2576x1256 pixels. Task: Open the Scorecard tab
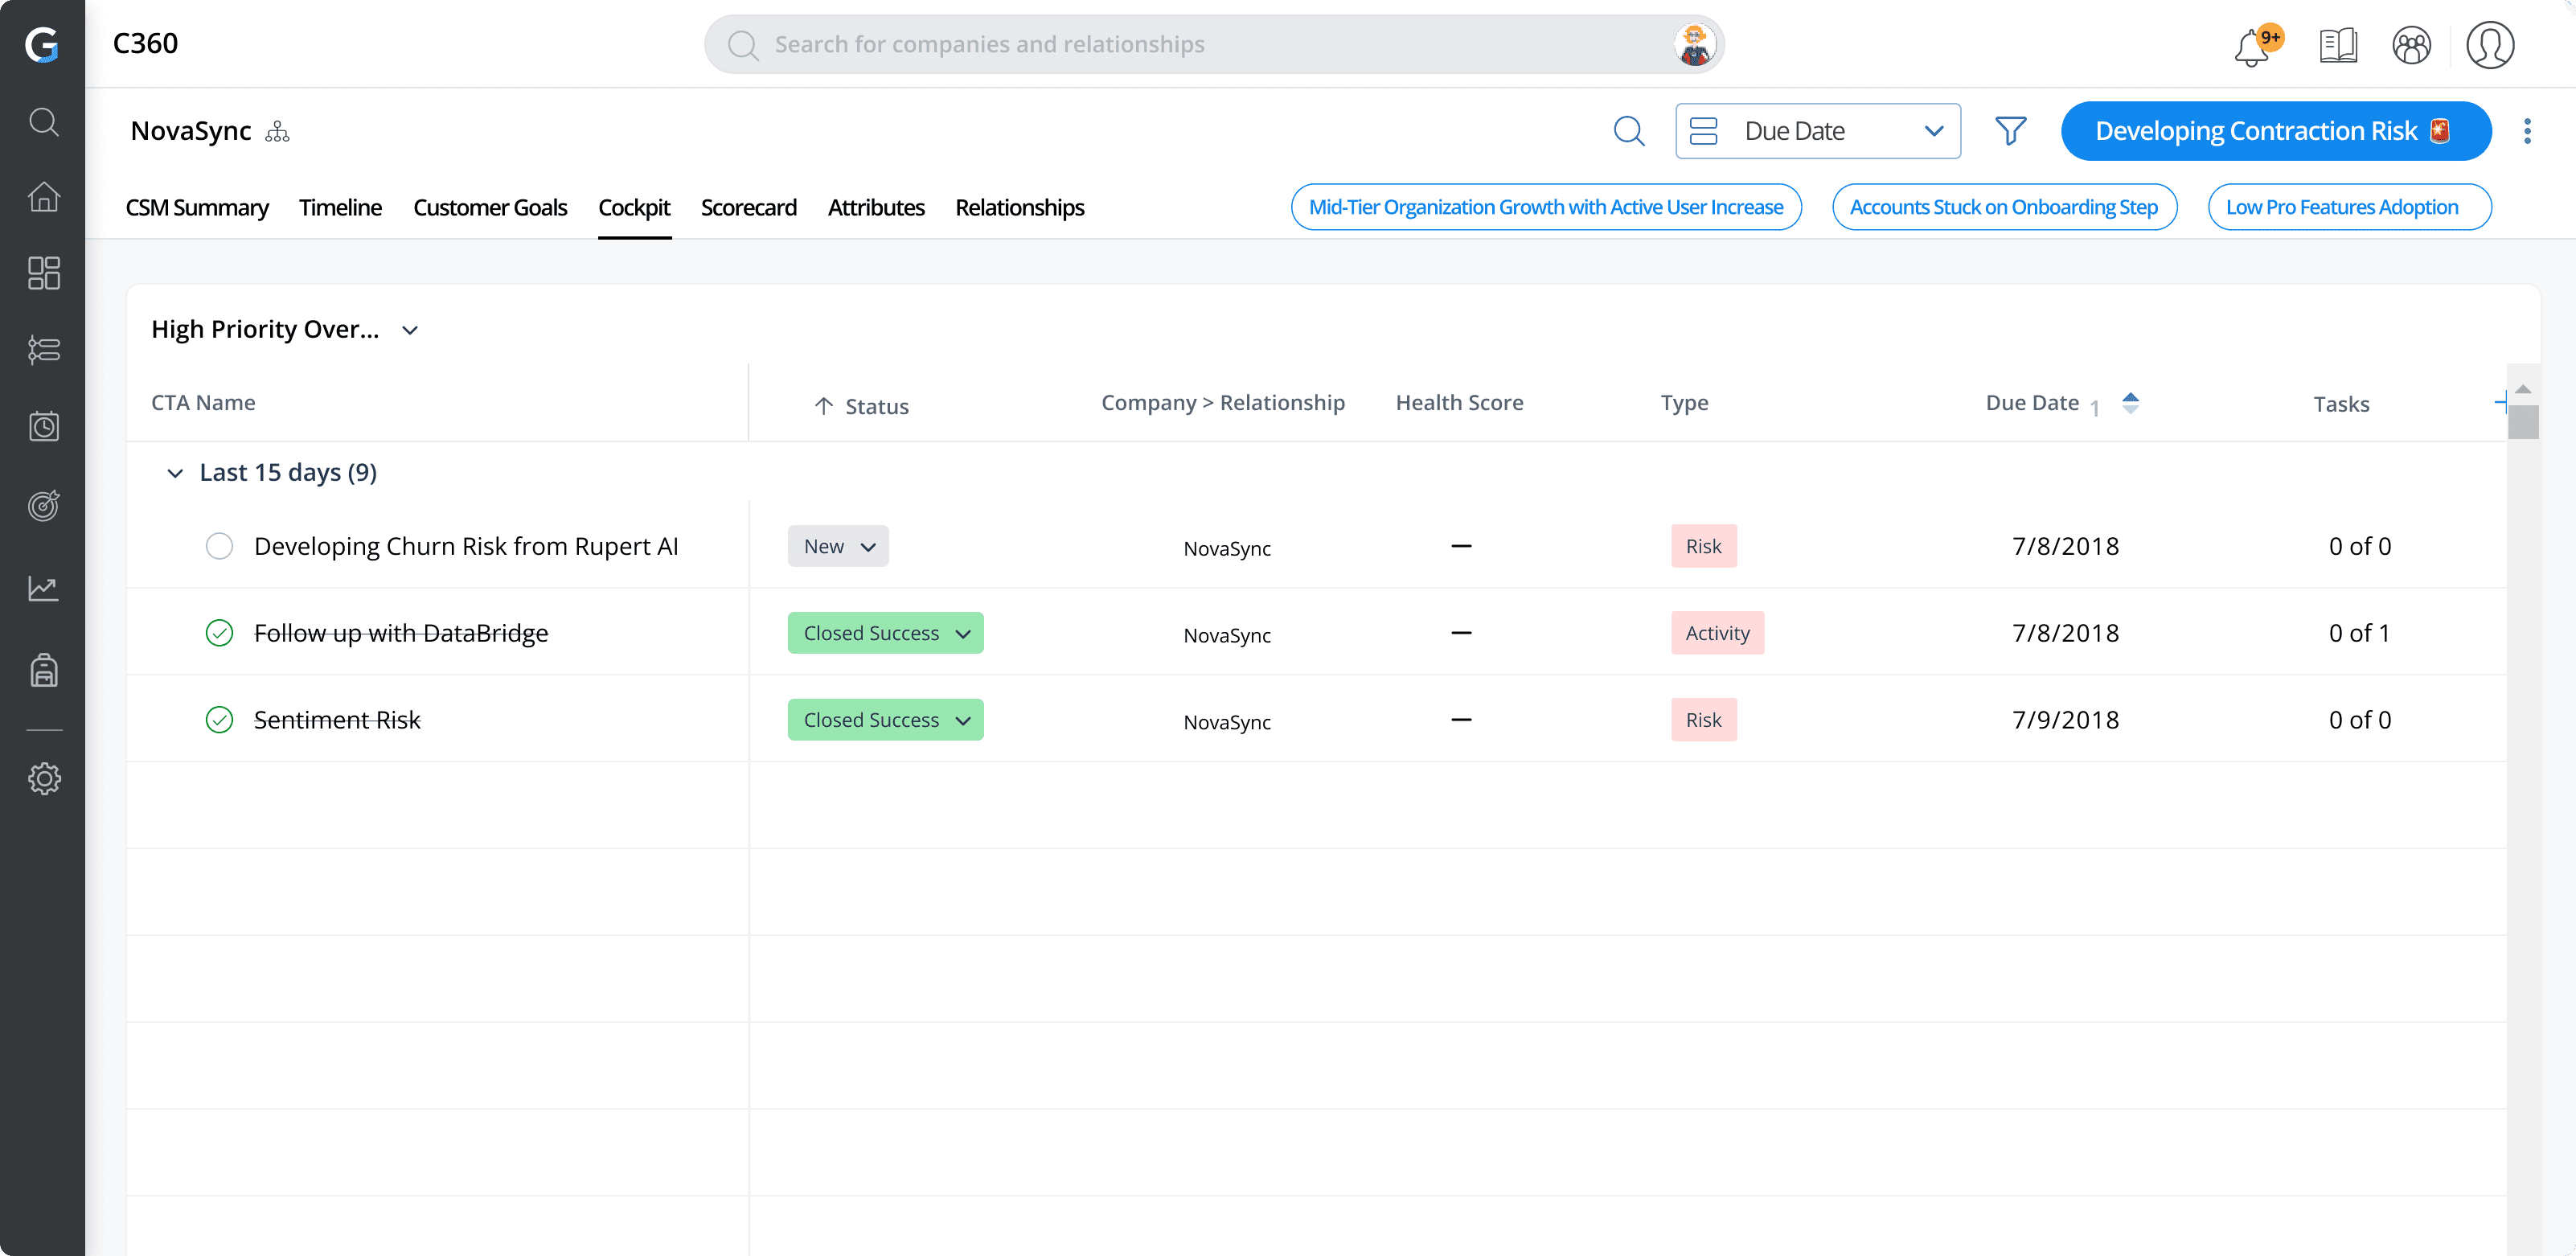point(748,207)
